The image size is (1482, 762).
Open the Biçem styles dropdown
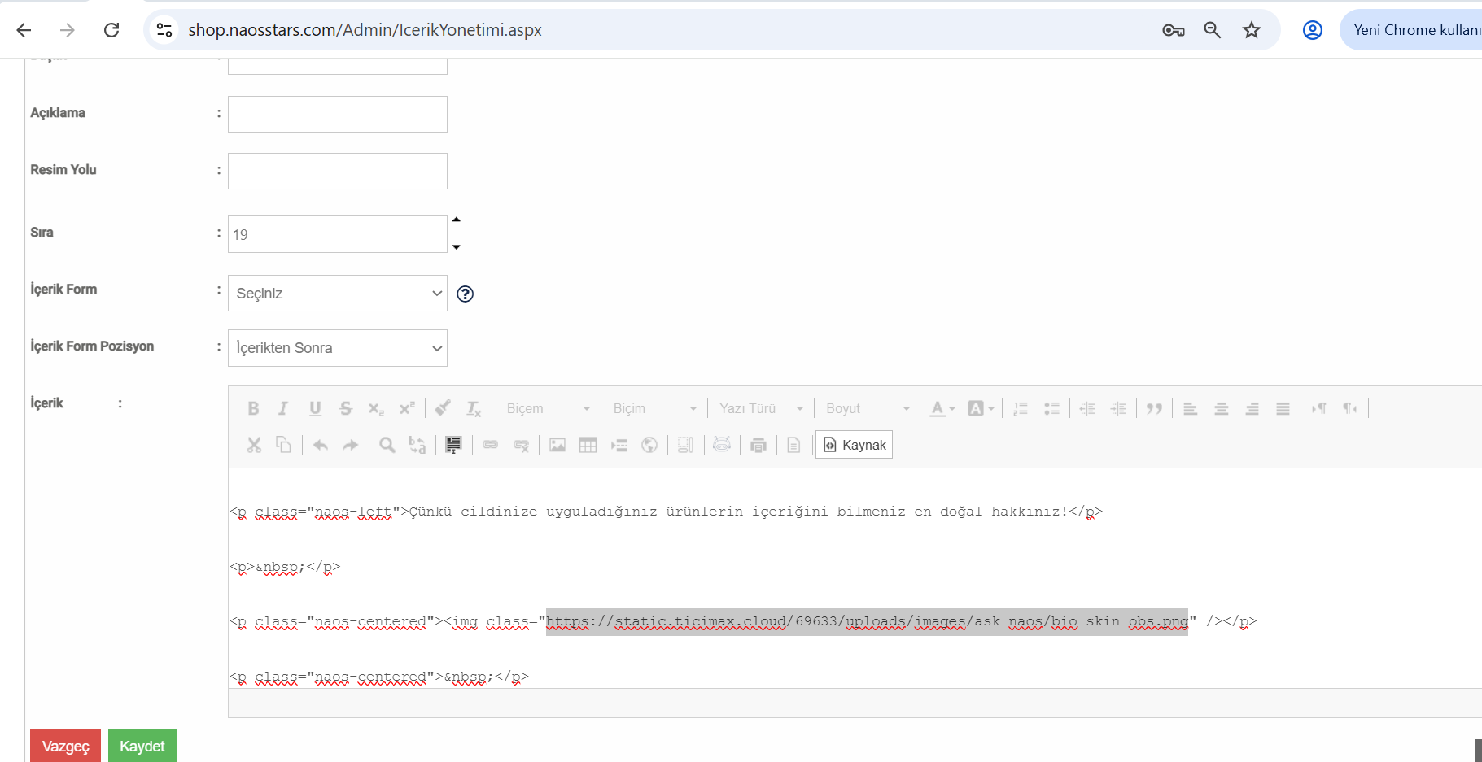click(548, 408)
